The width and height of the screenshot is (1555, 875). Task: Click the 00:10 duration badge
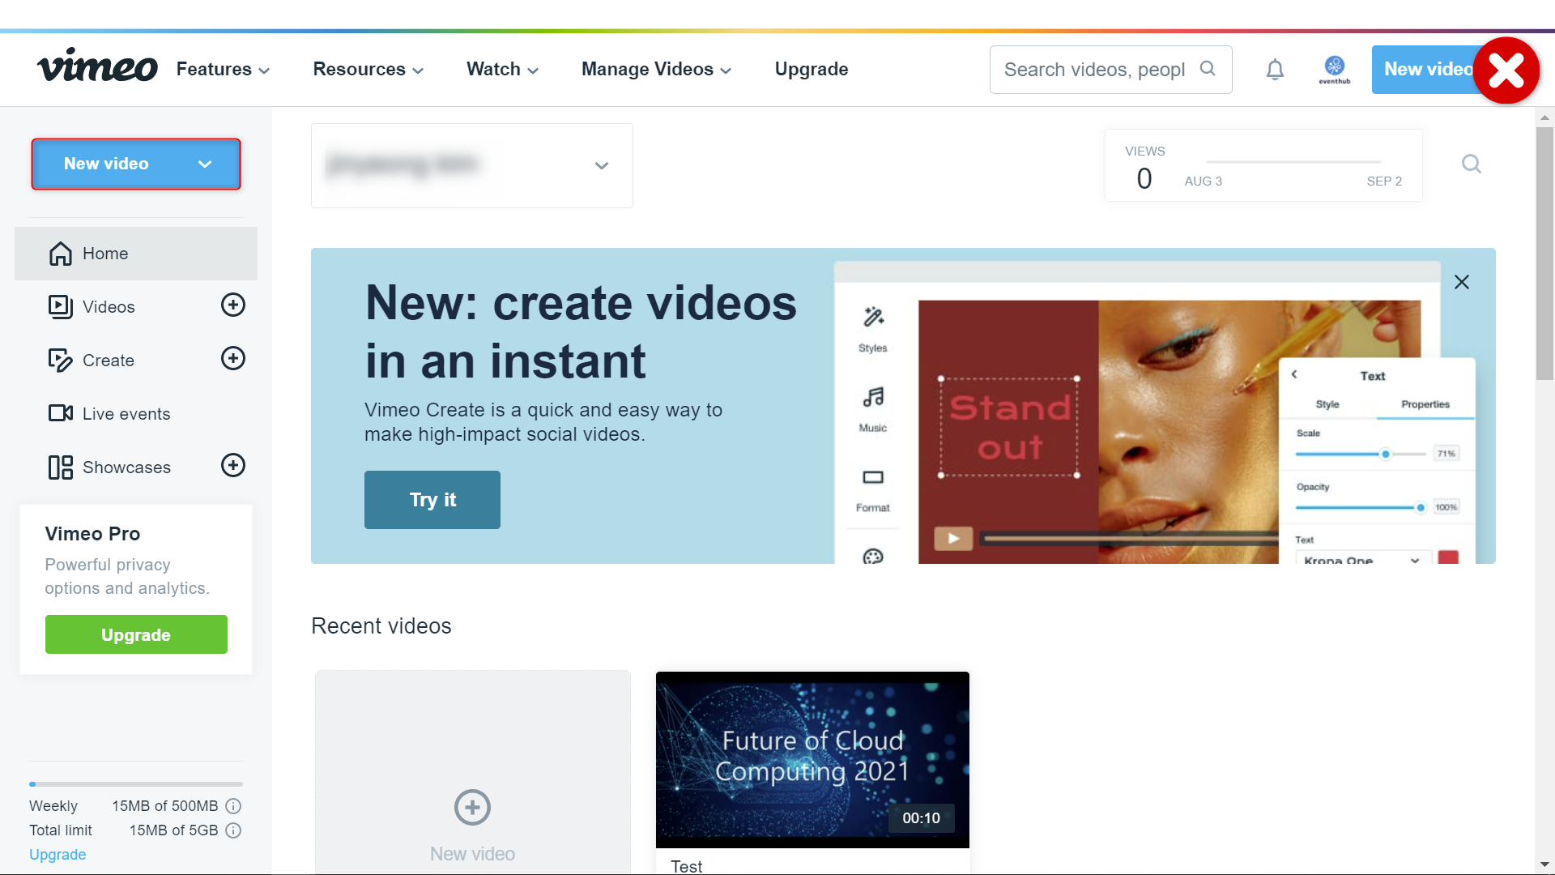[x=922, y=818]
